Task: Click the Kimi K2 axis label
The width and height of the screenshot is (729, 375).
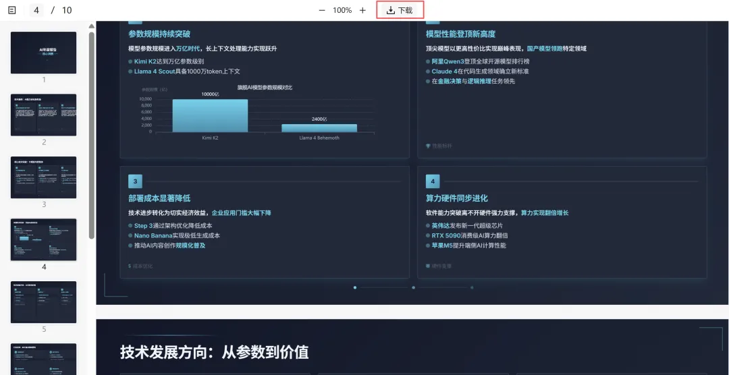Action: pos(210,138)
